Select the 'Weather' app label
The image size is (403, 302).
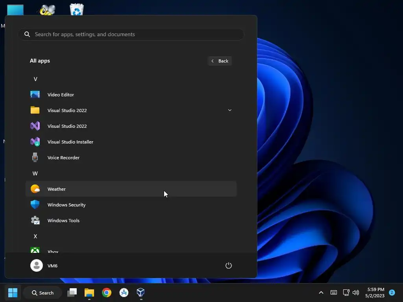(x=57, y=189)
